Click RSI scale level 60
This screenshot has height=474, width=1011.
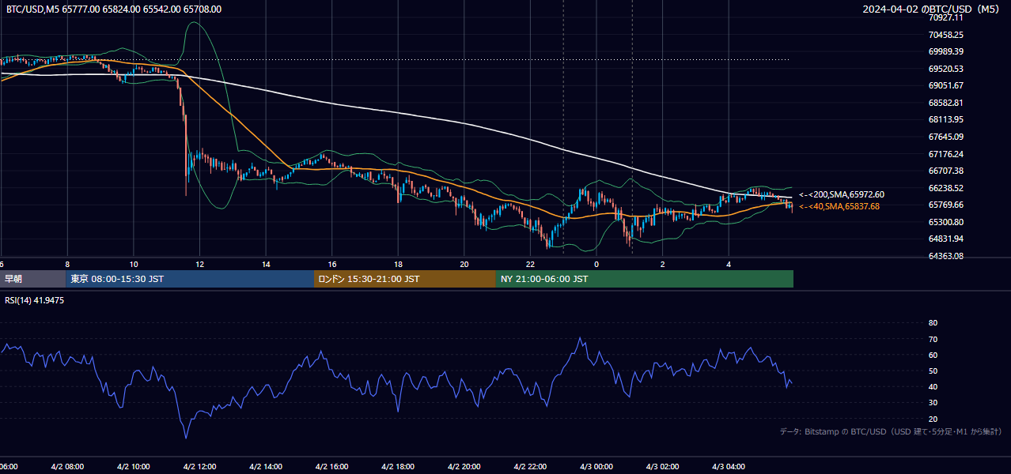pyautogui.click(x=933, y=355)
